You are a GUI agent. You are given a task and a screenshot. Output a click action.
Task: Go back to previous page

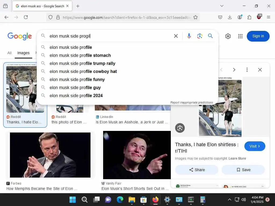tap(6, 17)
